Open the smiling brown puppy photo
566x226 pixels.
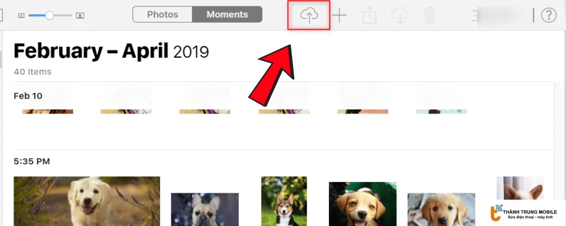tap(362, 204)
